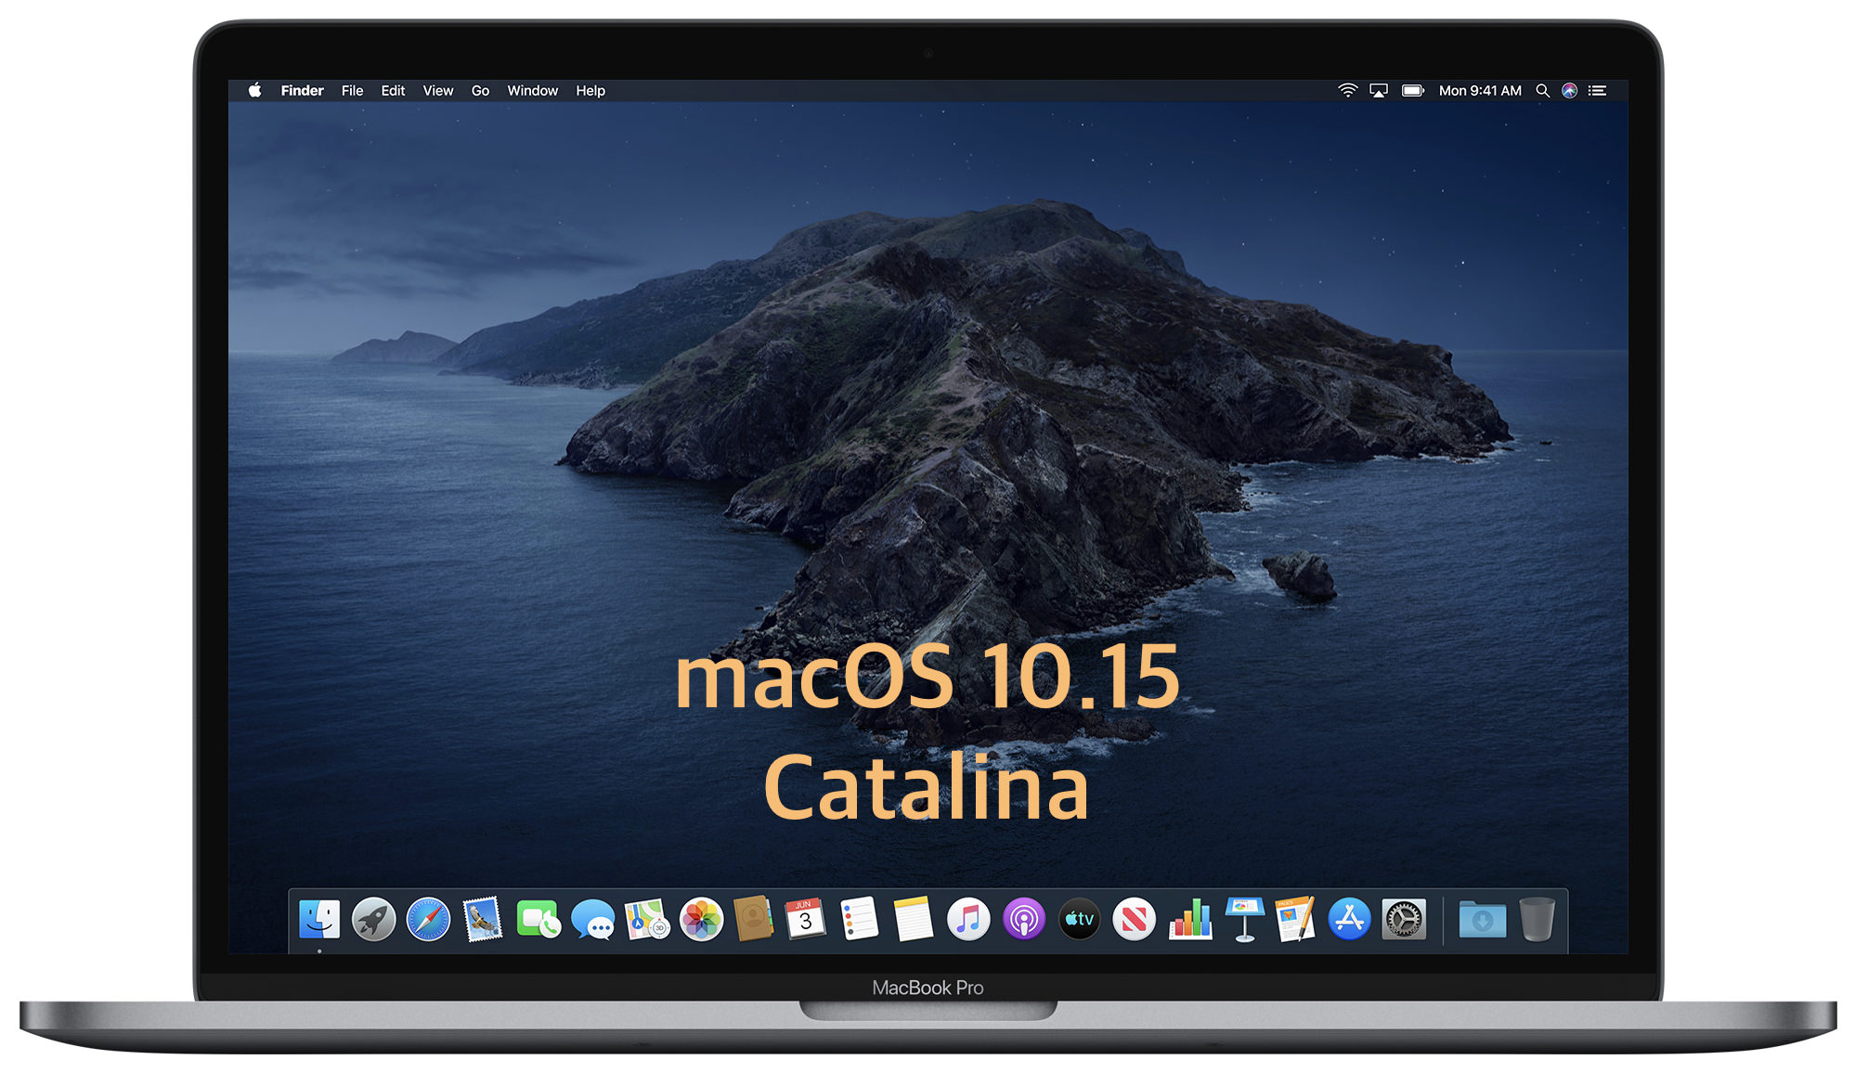1855x1073 pixels.
Task: Open Finder from the Dock
Action: coord(319,920)
